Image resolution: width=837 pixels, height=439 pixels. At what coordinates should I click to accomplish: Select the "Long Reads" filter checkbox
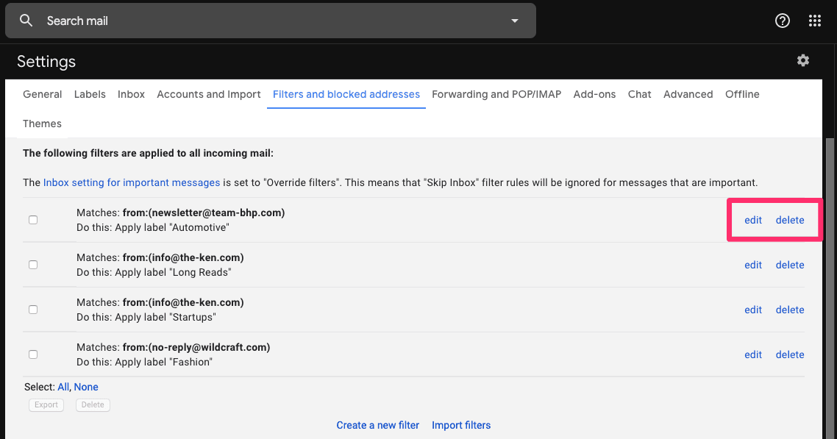coord(33,265)
